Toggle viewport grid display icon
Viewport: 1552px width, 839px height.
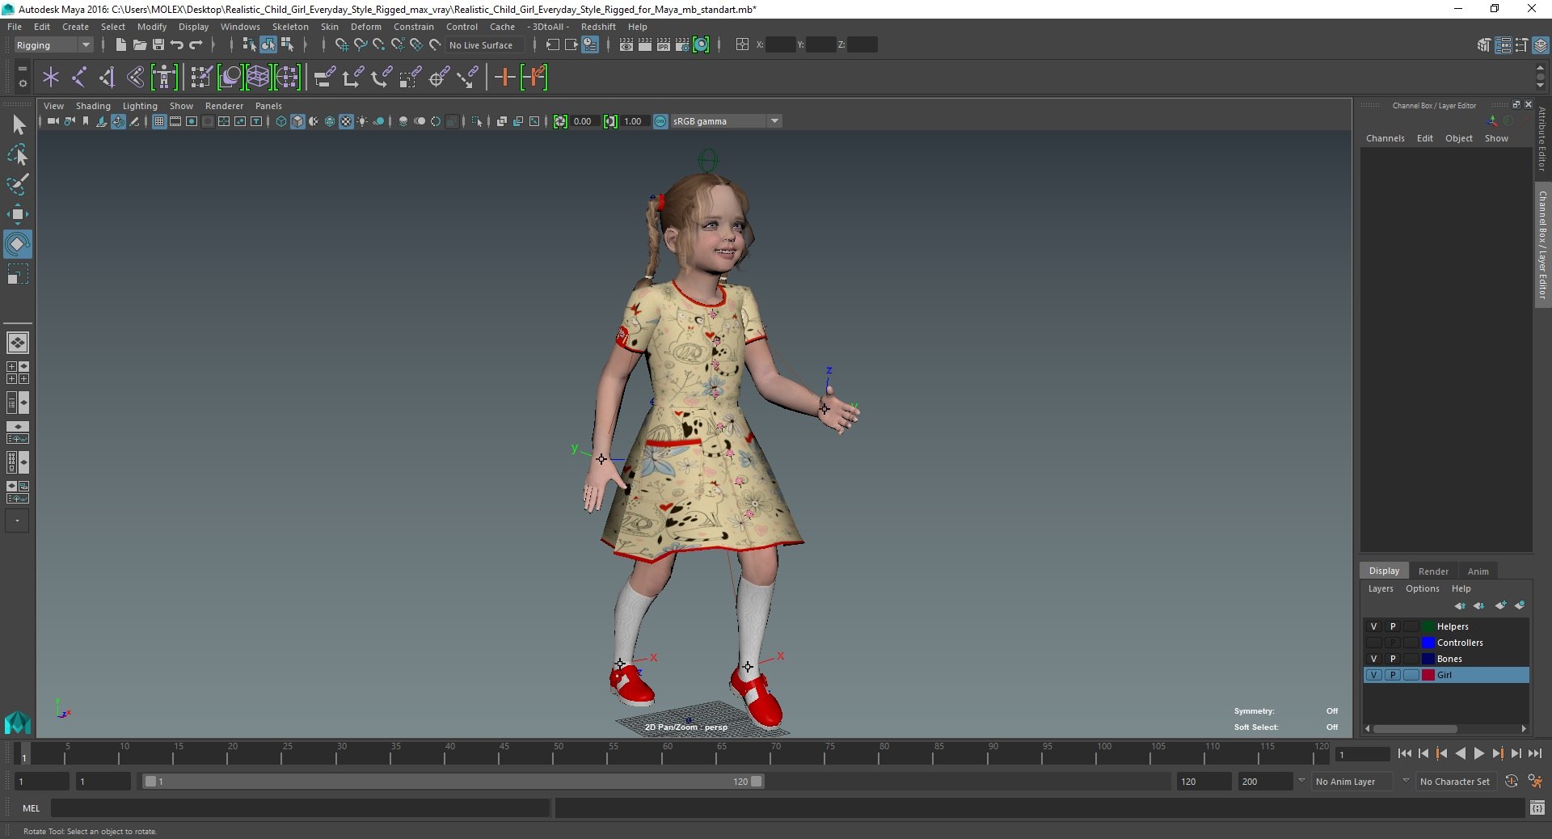coord(159,121)
